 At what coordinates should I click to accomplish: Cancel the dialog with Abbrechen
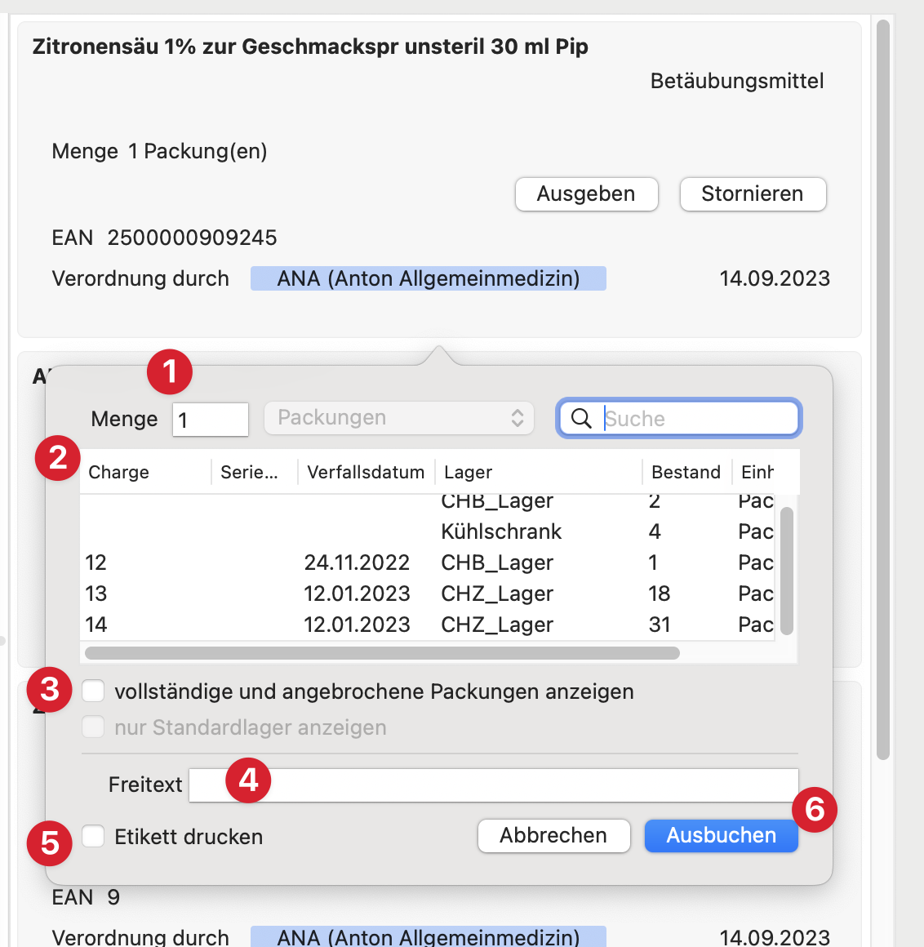tap(553, 835)
